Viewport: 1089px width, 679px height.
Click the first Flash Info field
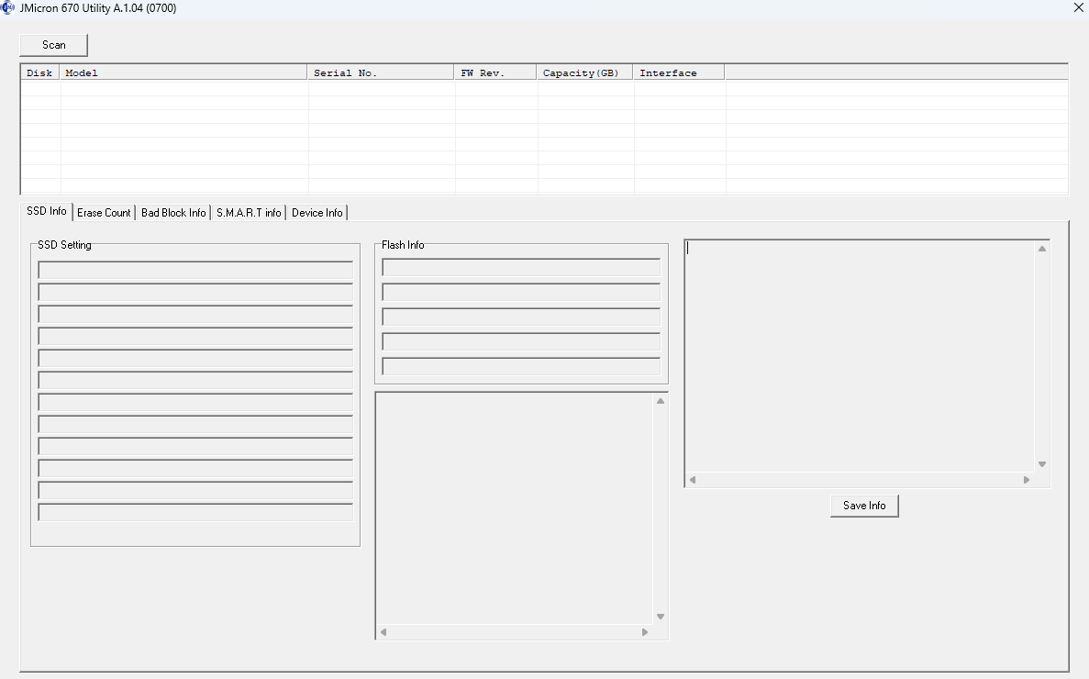pos(521,268)
